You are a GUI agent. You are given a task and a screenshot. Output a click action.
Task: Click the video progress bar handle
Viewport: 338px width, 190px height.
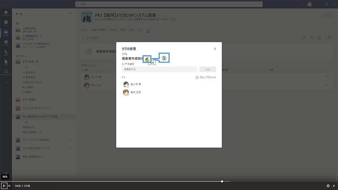point(222,181)
